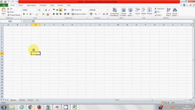The width and height of the screenshot is (195, 110).
Task: Click the Orientation text angle icon
Action: click(x=65, y=10)
